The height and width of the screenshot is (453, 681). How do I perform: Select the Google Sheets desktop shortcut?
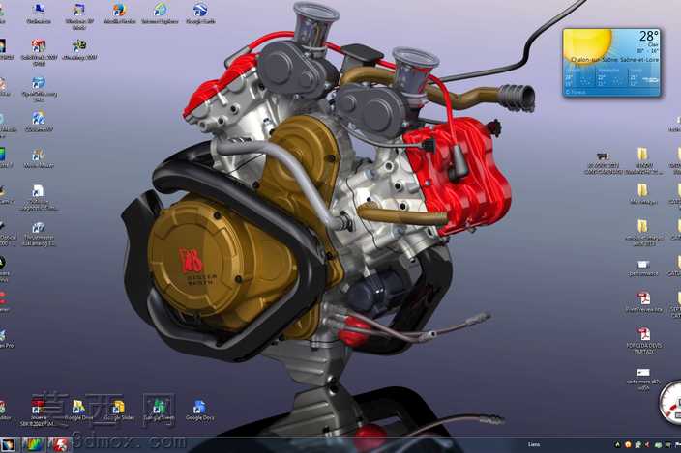[159, 409]
